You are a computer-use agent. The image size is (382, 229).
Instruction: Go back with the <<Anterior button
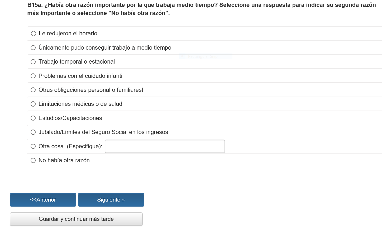pos(43,200)
